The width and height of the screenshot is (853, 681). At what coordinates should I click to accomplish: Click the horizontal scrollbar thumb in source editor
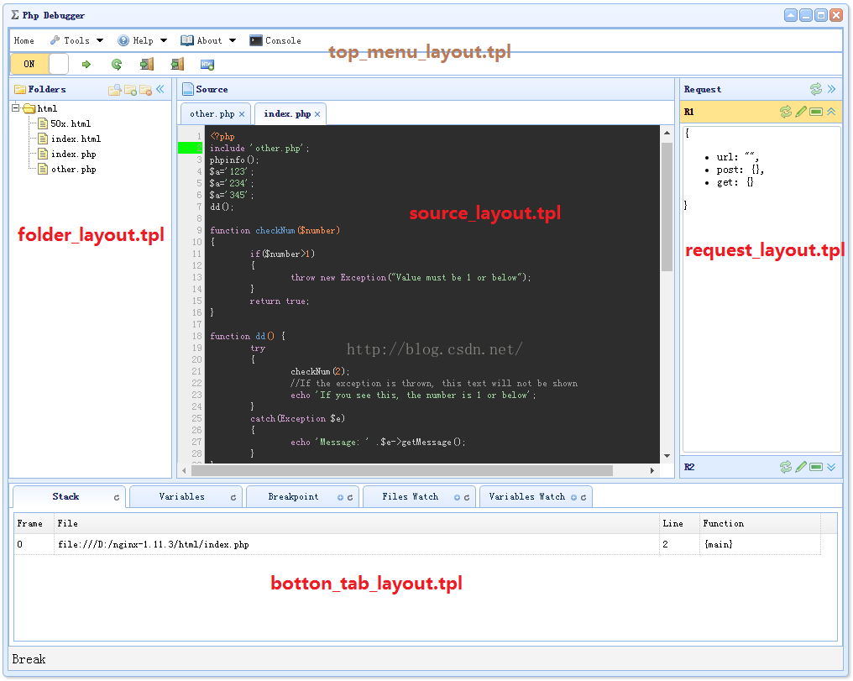(x=402, y=470)
